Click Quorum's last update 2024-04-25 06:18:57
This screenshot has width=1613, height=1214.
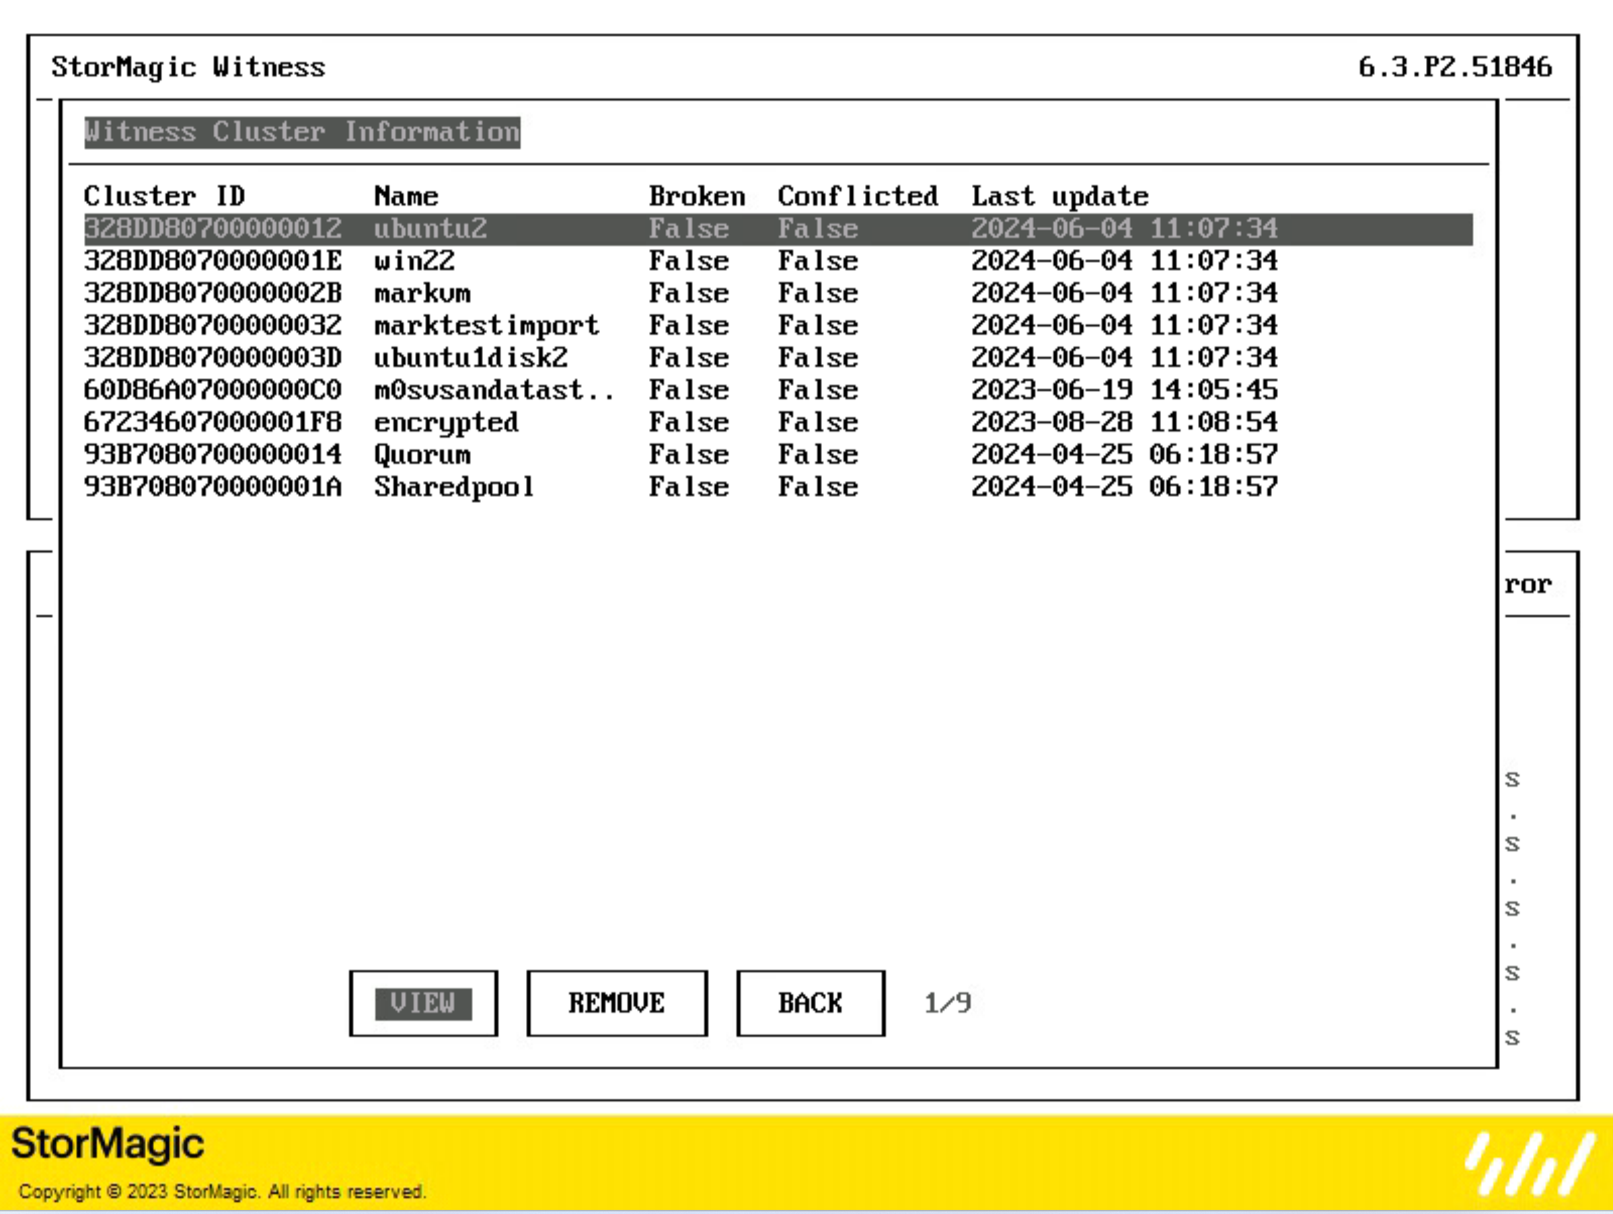click(1125, 454)
